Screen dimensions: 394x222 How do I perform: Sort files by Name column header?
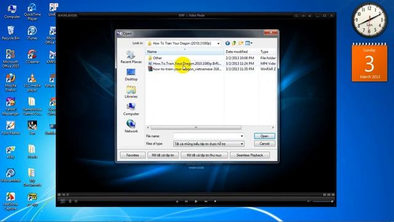pyautogui.click(x=185, y=52)
